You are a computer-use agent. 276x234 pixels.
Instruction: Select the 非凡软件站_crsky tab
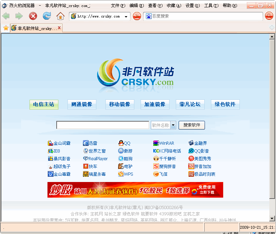[x=36, y=28]
